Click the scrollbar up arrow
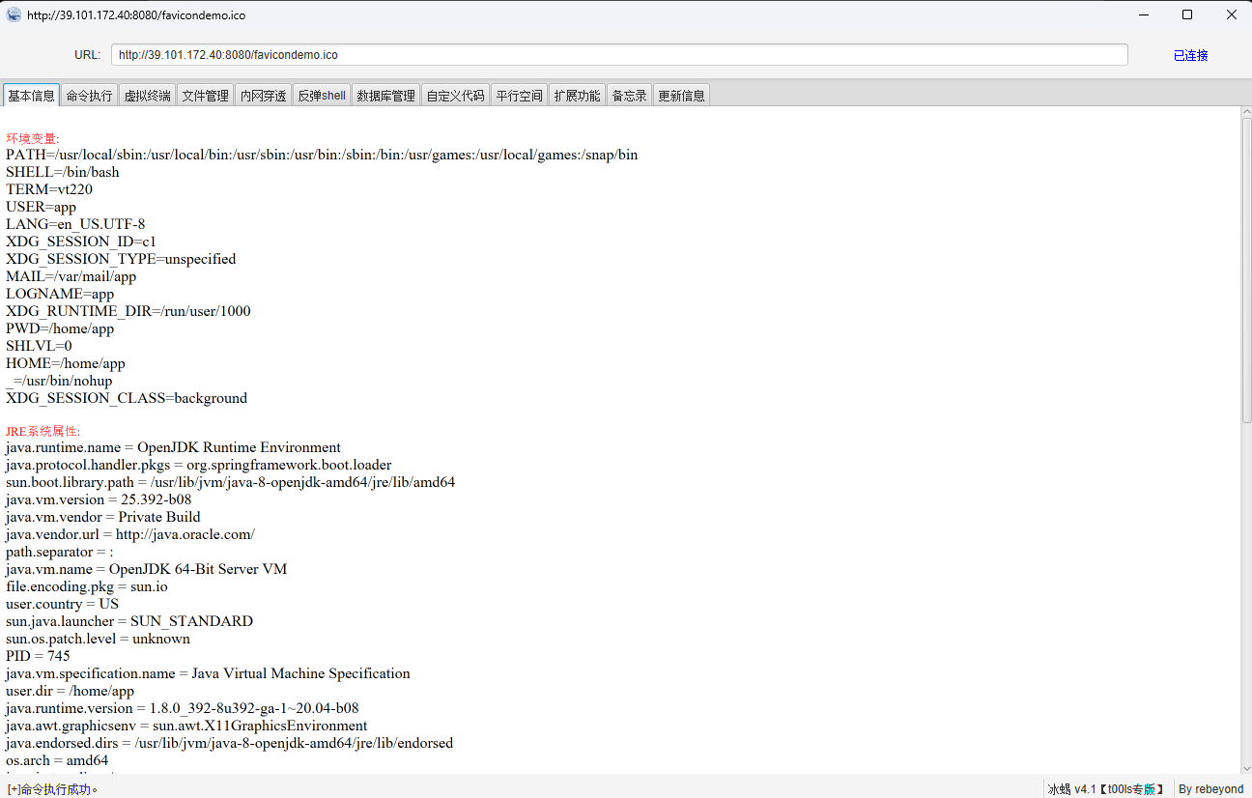The width and height of the screenshot is (1252, 798). pyautogui.click(x=1246, y=113)
